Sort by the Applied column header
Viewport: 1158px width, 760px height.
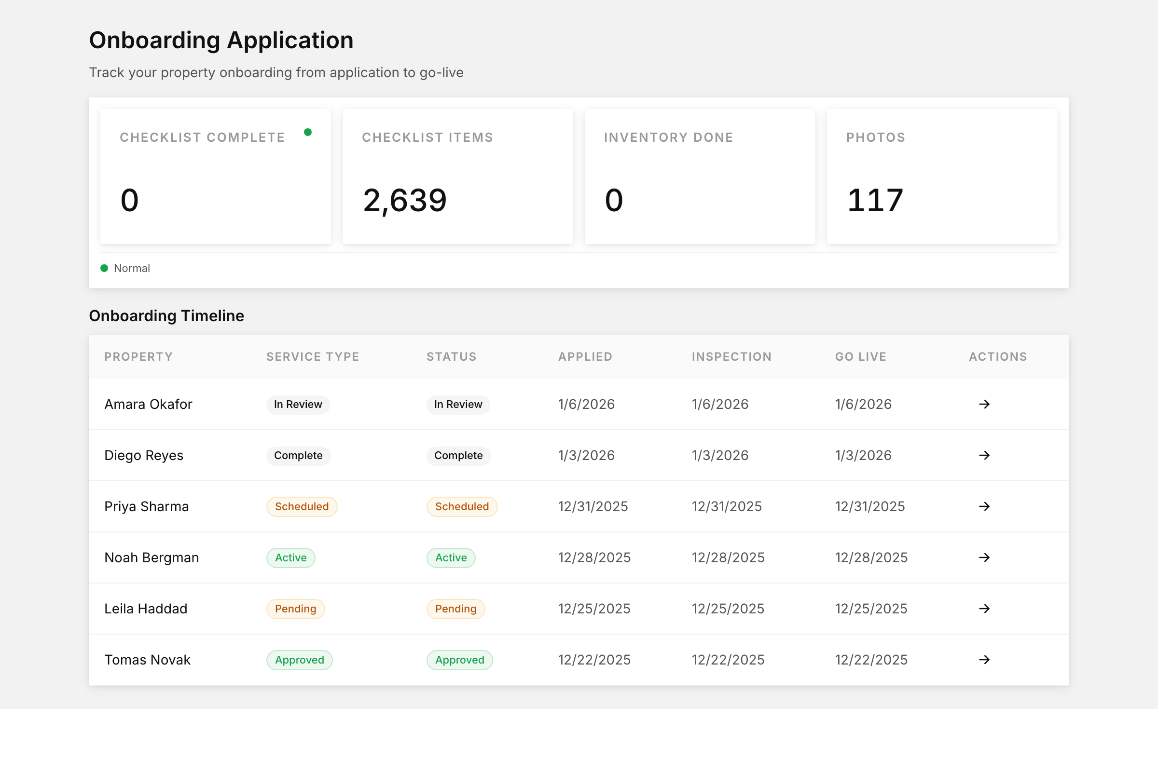585,356
